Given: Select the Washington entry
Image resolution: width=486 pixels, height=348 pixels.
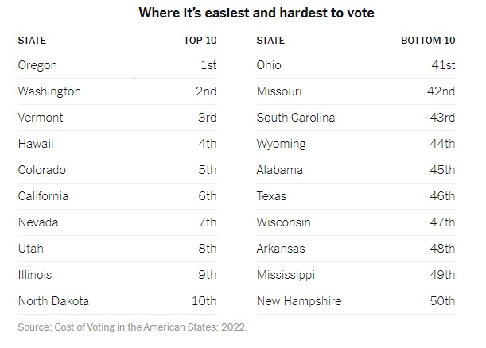Looking at the screenshot, I should 49,91.
